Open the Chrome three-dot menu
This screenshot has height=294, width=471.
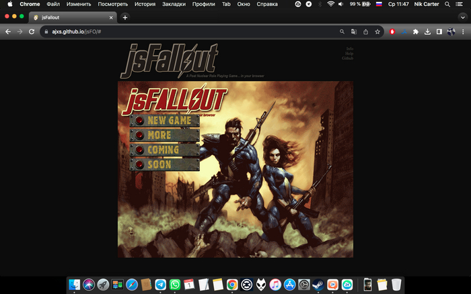(462, 32)
